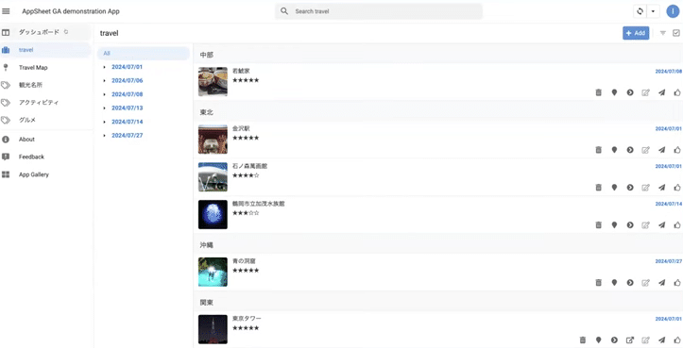
Task: Show 若鯱家 on the map
Action: [x=614, y=92]
